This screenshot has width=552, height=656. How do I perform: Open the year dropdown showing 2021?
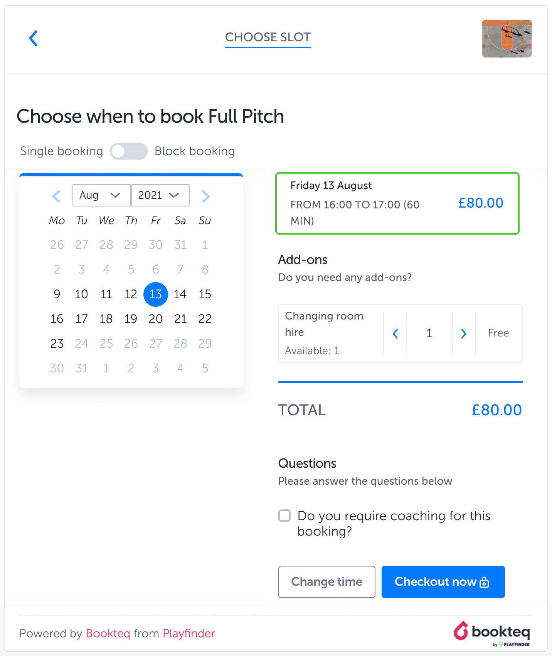click(x=160, y=195)
